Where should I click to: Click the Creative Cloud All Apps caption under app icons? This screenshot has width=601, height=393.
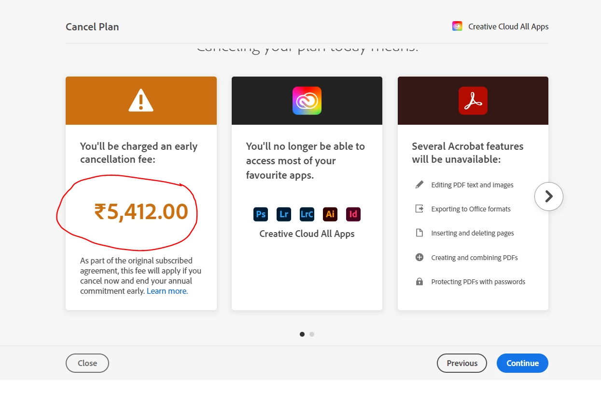coord(307,234)
